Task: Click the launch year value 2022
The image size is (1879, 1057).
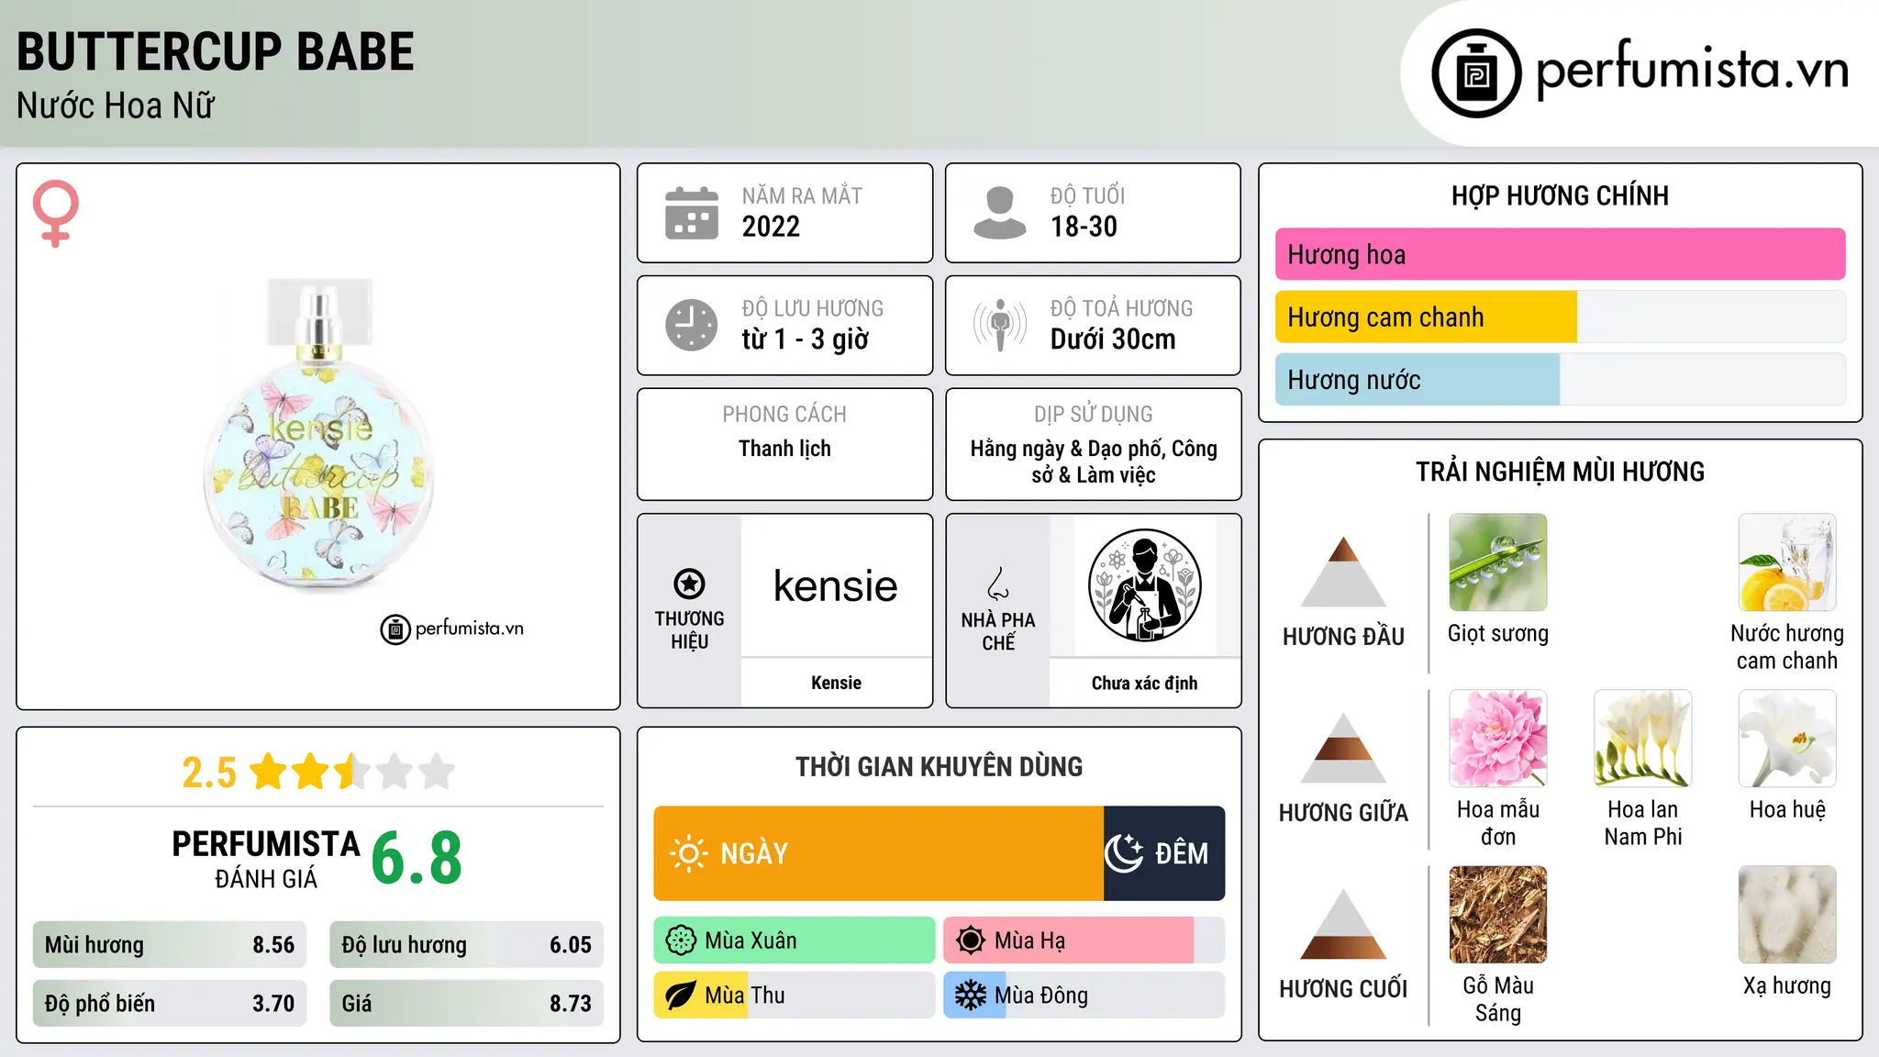Action: [x=771, y=227]
